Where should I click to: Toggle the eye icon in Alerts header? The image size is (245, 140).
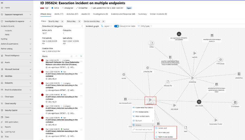pos(76,56)
